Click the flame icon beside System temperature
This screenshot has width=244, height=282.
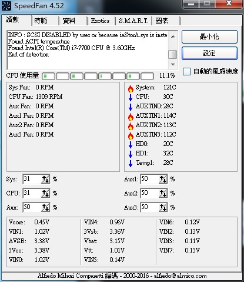coord(131,88)
